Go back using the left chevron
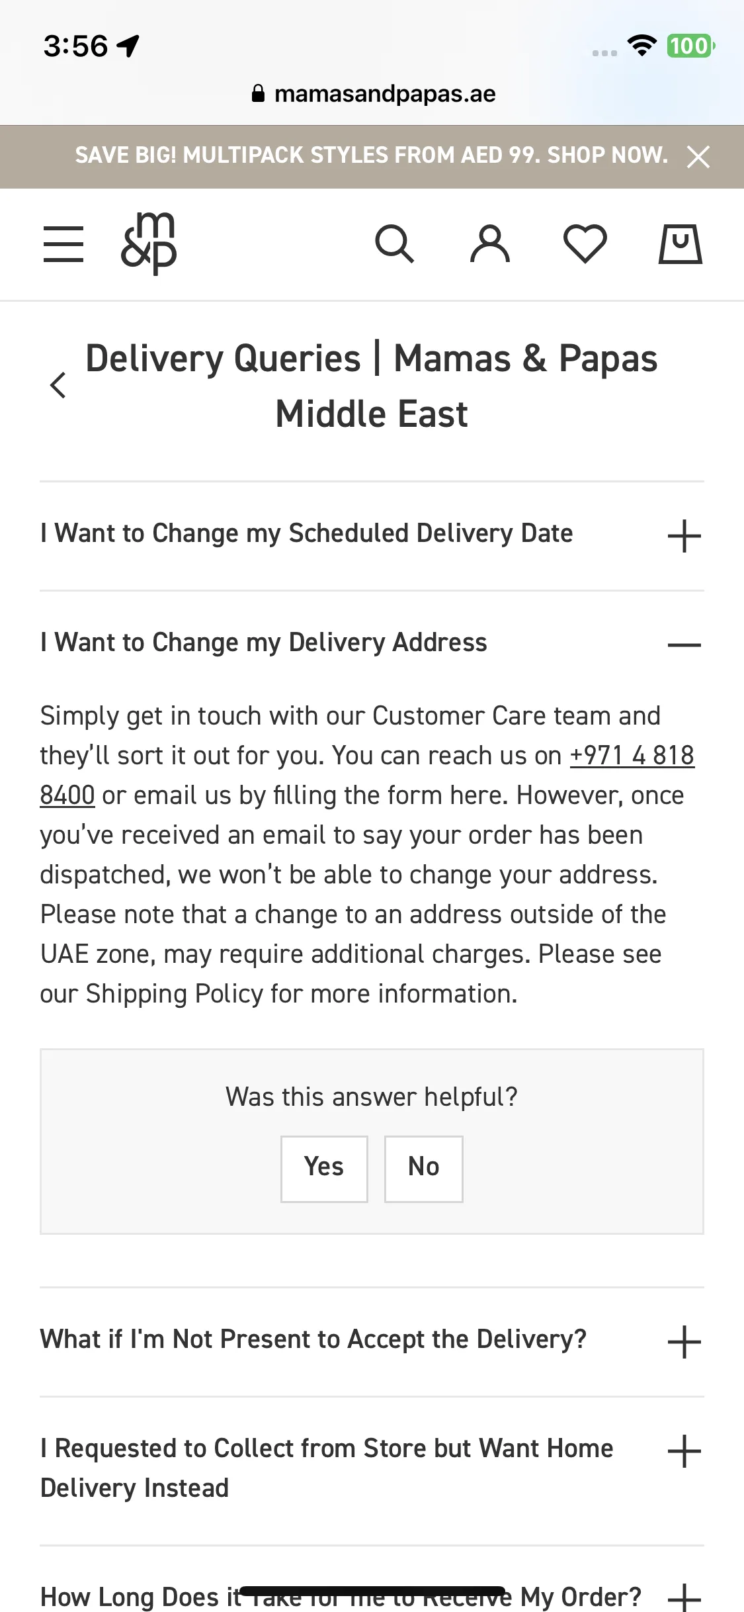Screen dimensions: 744x1612 coord(58,385)
